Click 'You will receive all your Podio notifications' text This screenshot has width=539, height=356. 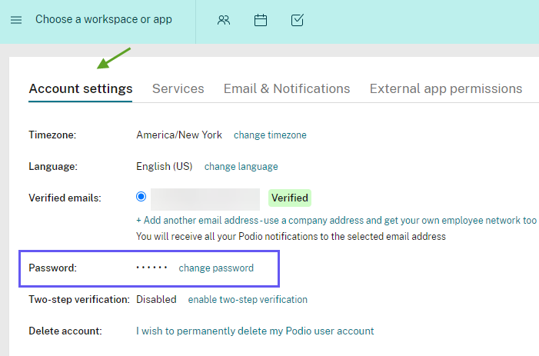291,236
